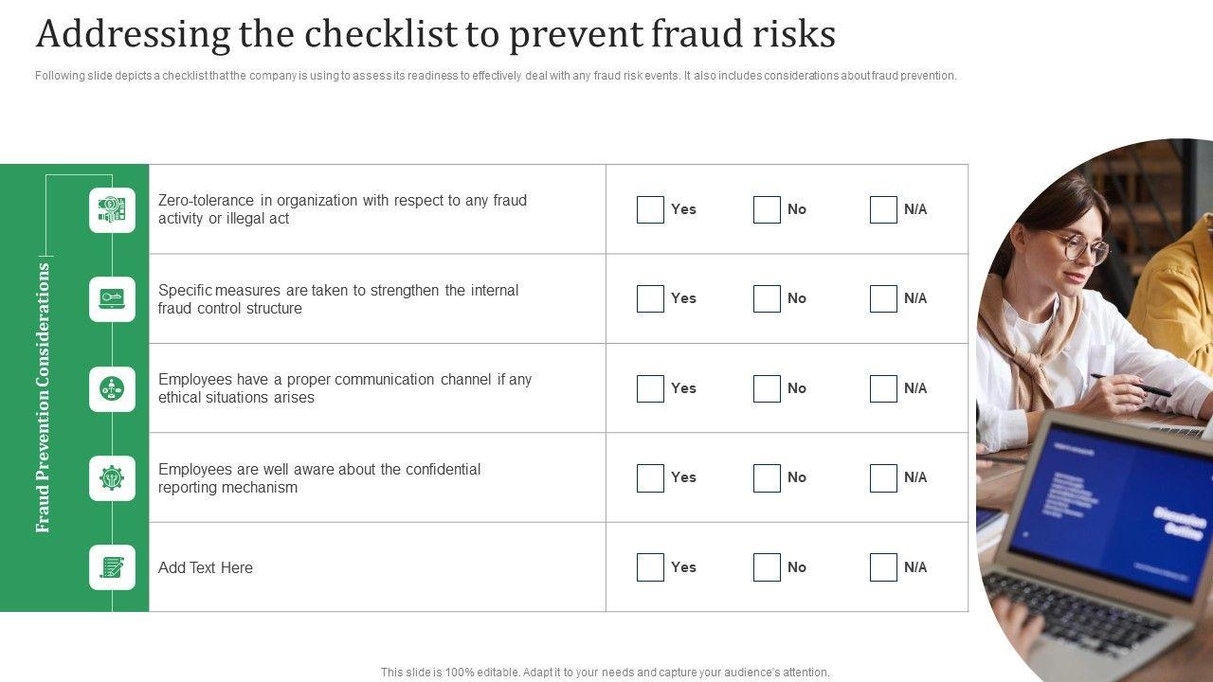Click the '100% editable' footer text

(605, 673)
